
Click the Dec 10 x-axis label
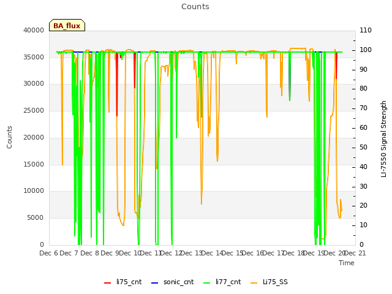130,253
